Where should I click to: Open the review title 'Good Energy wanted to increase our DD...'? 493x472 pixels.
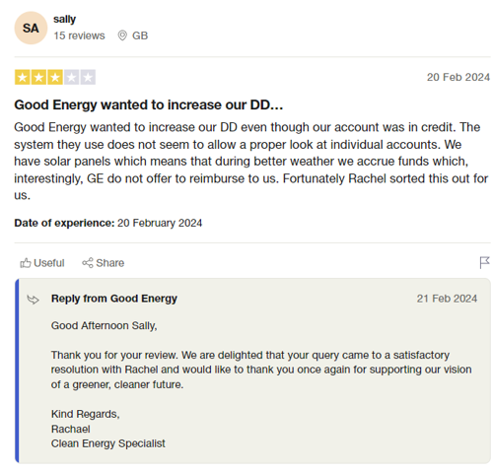point(149,104)
